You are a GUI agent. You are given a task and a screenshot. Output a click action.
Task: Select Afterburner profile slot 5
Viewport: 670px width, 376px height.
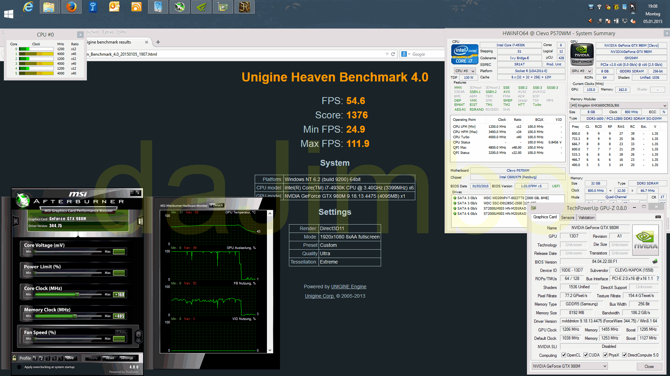pos(60,358)
